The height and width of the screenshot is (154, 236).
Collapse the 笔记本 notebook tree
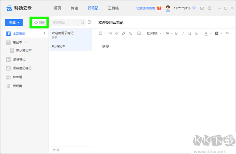click(x=26, y=42)
